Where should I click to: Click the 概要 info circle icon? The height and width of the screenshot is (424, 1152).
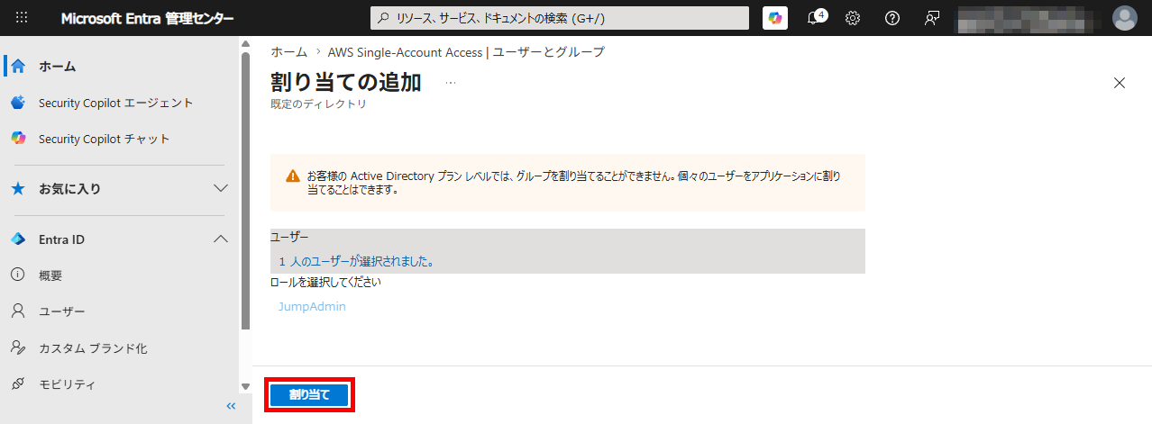point(17,275)
